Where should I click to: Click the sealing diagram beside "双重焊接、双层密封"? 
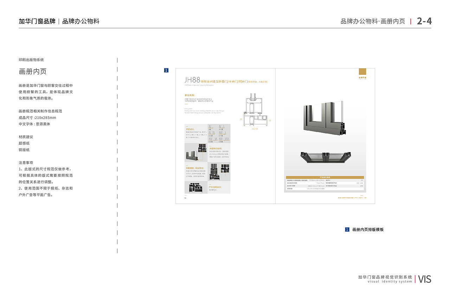pos(215,172)
